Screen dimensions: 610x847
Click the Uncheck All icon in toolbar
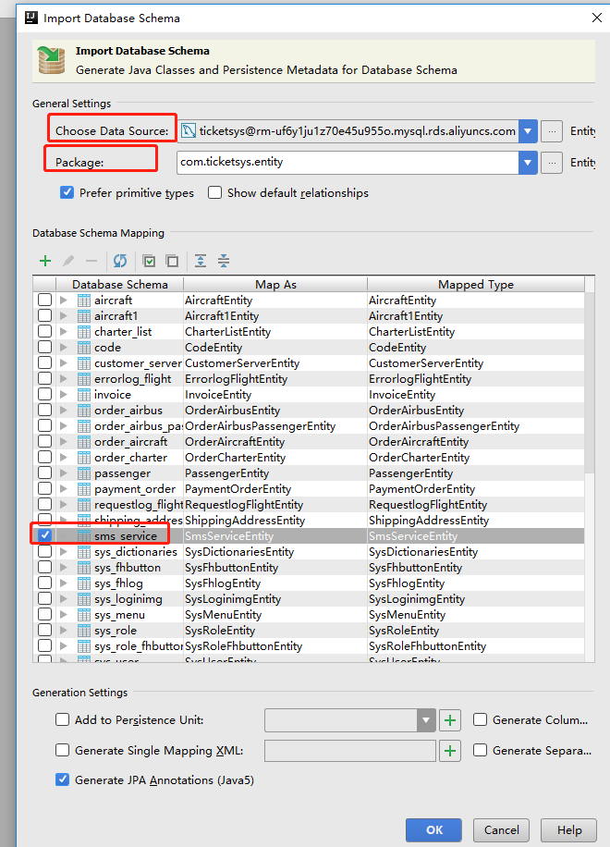[x=172, y=261]
